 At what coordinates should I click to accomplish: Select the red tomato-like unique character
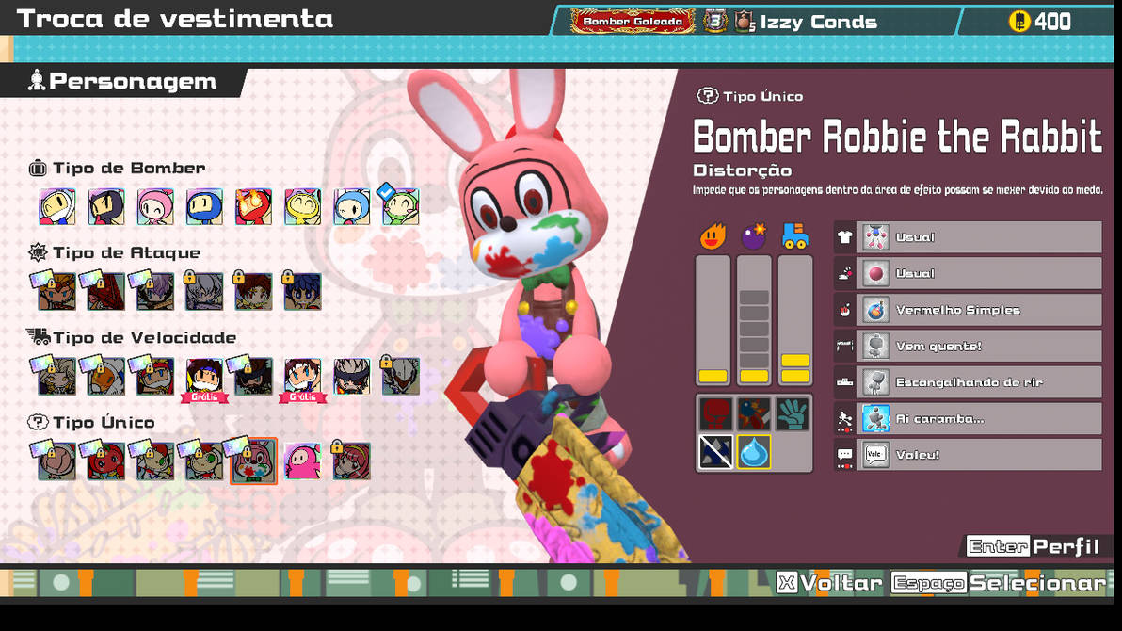(x=105, y=460)
